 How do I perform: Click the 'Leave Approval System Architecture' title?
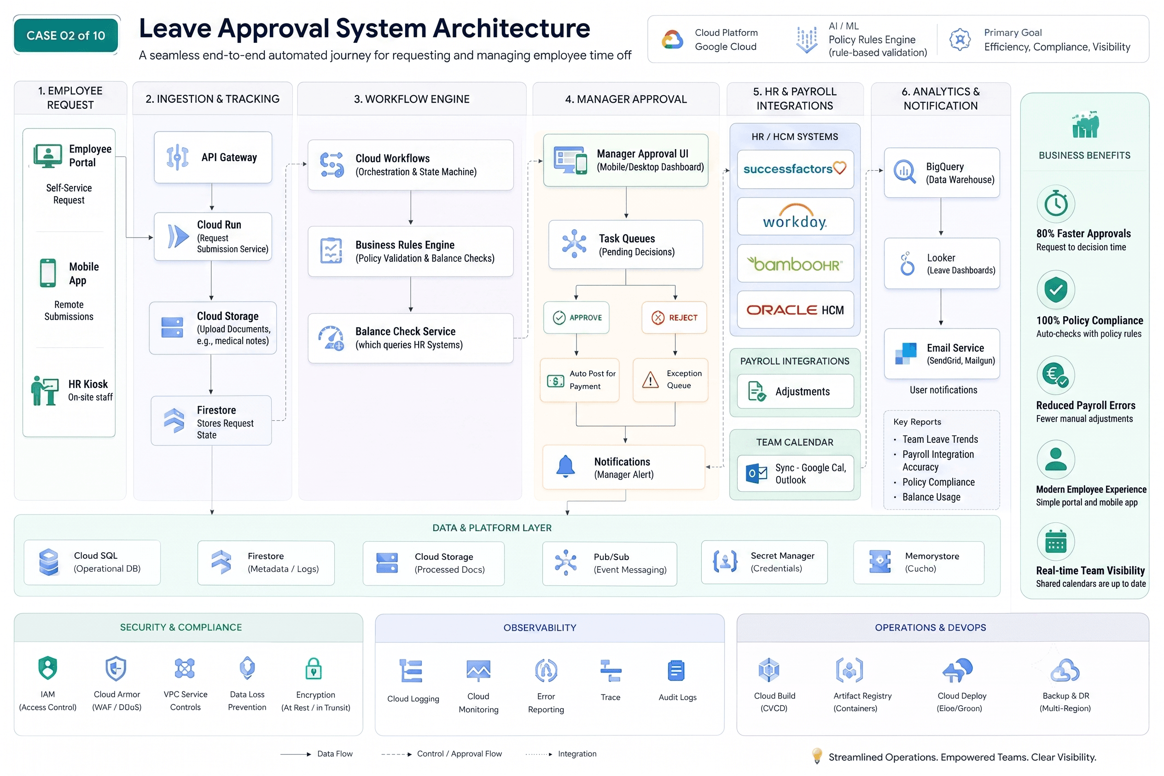pos(364,28)
